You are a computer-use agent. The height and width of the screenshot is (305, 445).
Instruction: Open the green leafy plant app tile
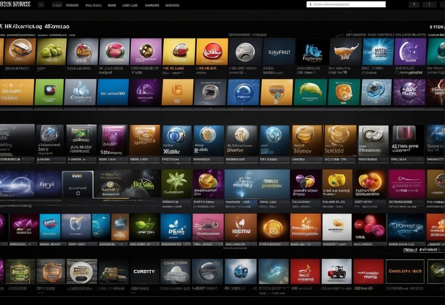[176, 183]
